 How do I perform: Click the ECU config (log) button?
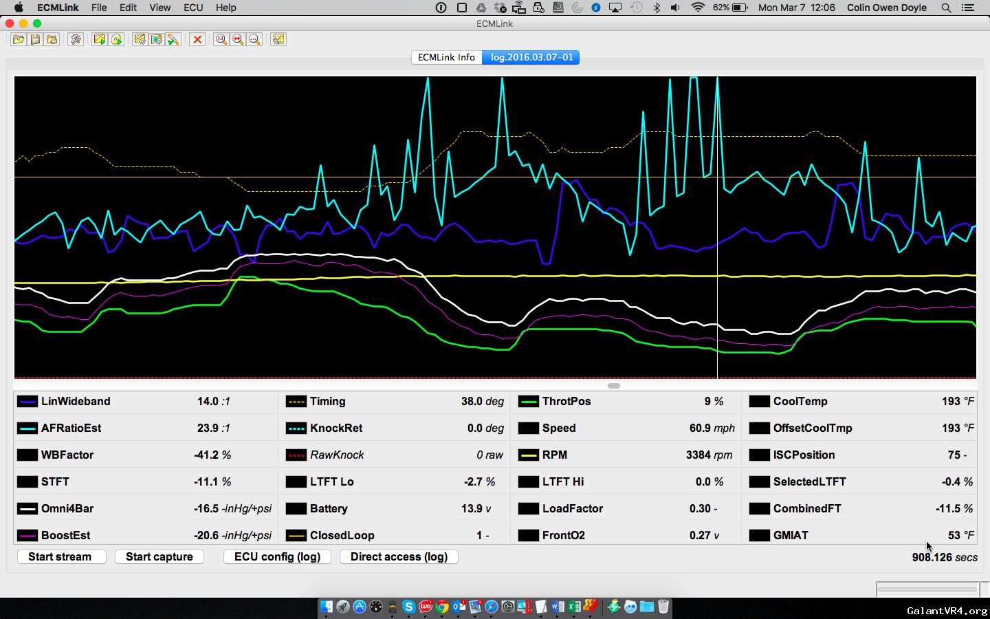pyautogui.click(x=277, y=557)
